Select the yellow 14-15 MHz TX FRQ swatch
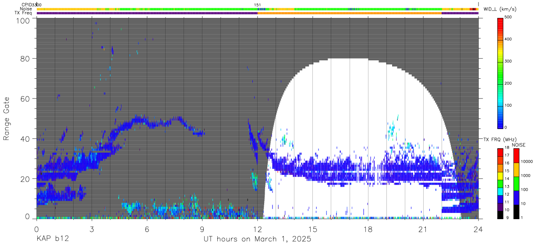Image resolution: width=538 pixels, height=248 pixels. (x=501, y=175)
